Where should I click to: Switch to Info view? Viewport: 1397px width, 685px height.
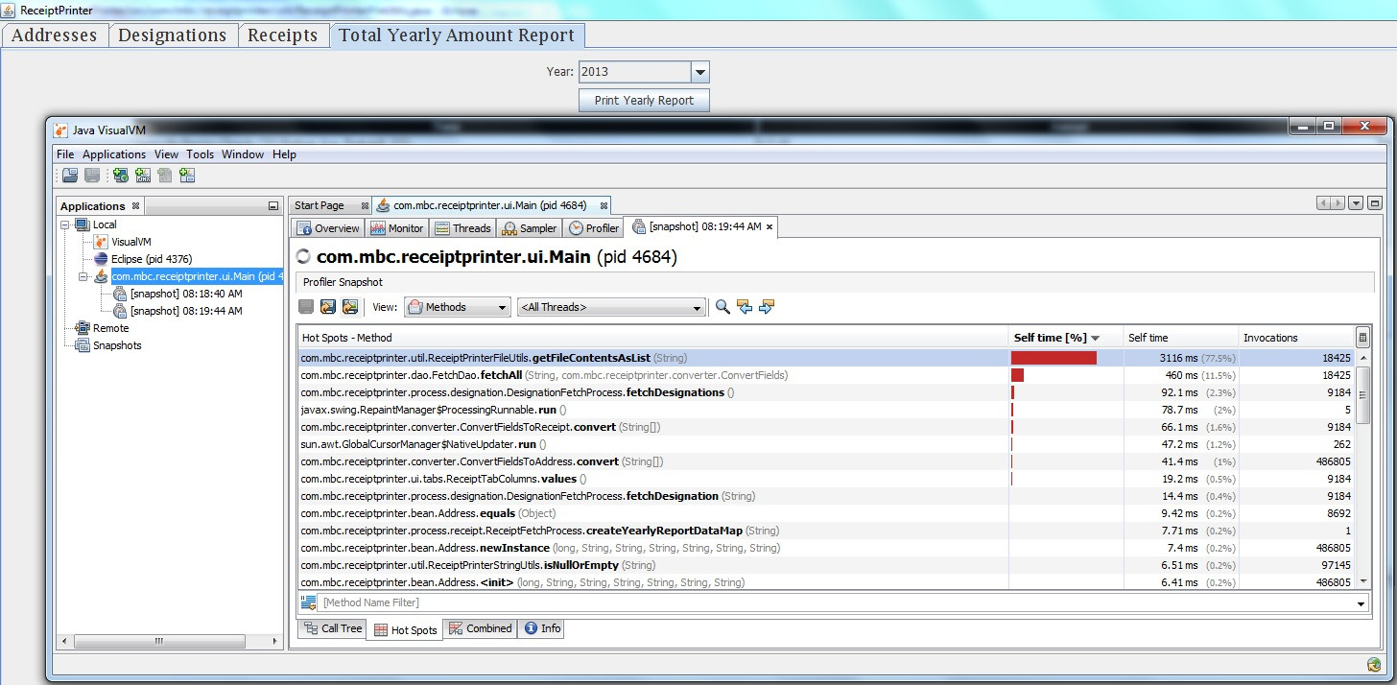(x=542, y=628)
